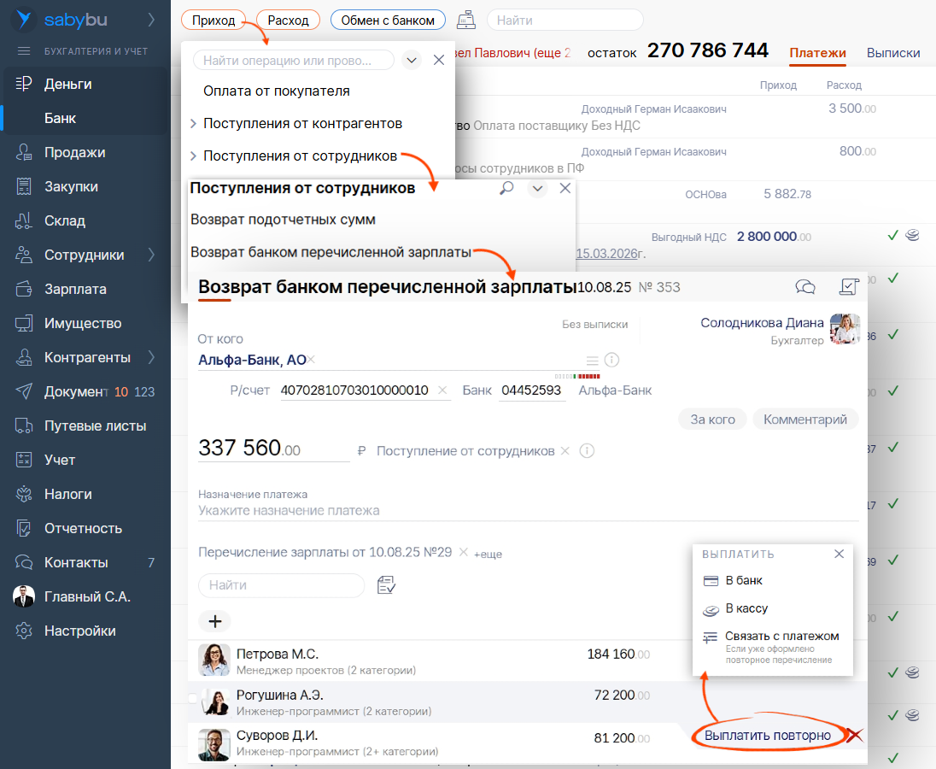Image resolution: width=936 pixels, height=769 pixels.
Task: Open the discussion chat icon in document header
Action: (x=804, y=287)
